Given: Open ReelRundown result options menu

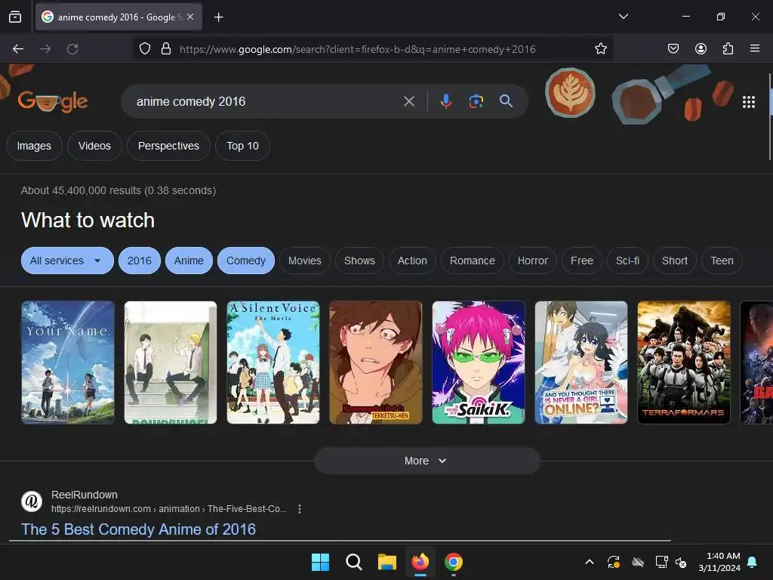Looking at the screenshot, I should point(299,509).
